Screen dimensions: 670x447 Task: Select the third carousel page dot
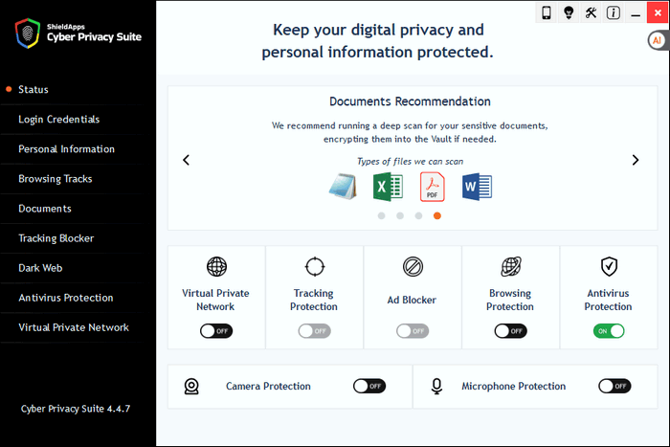[x=419, y=215]
